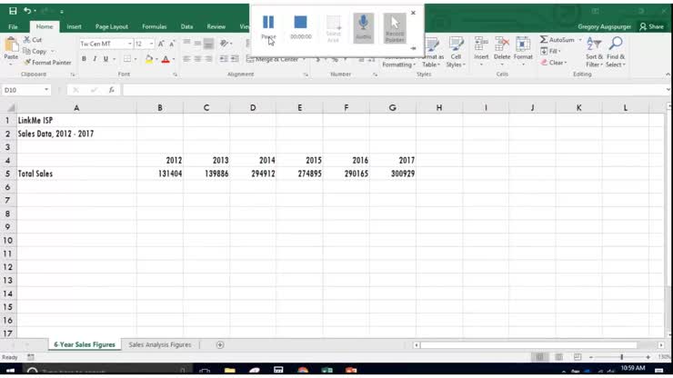The width and height of the screenshot is (673, 378).
Task: Click Merge & Center
Action: pyautogui.click(x=276, y=59)
